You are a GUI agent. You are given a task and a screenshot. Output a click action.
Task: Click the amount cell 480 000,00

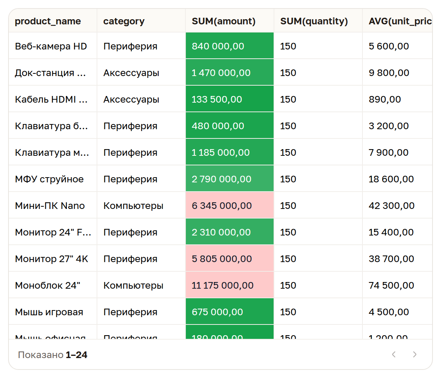point(229,126)
